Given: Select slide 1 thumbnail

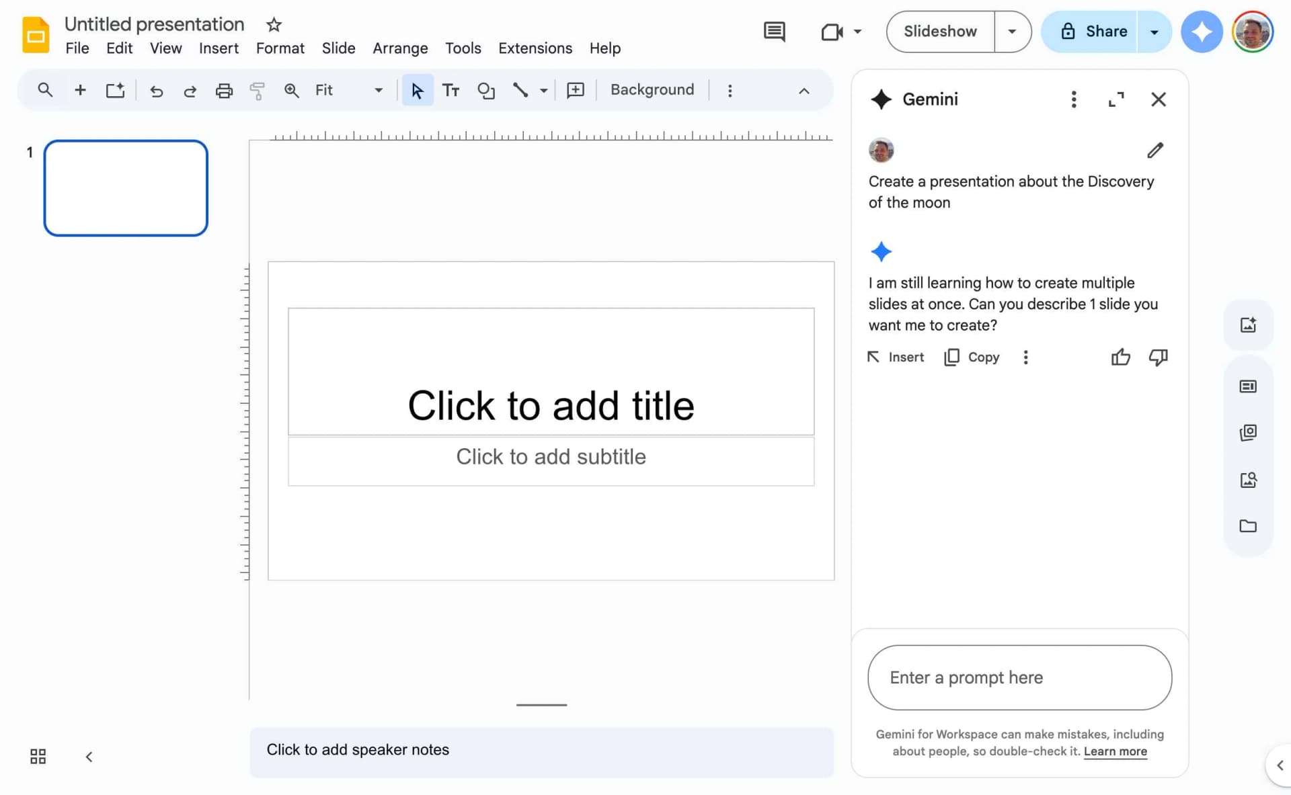Looking at the screenshot, I should tap(126, 188).
